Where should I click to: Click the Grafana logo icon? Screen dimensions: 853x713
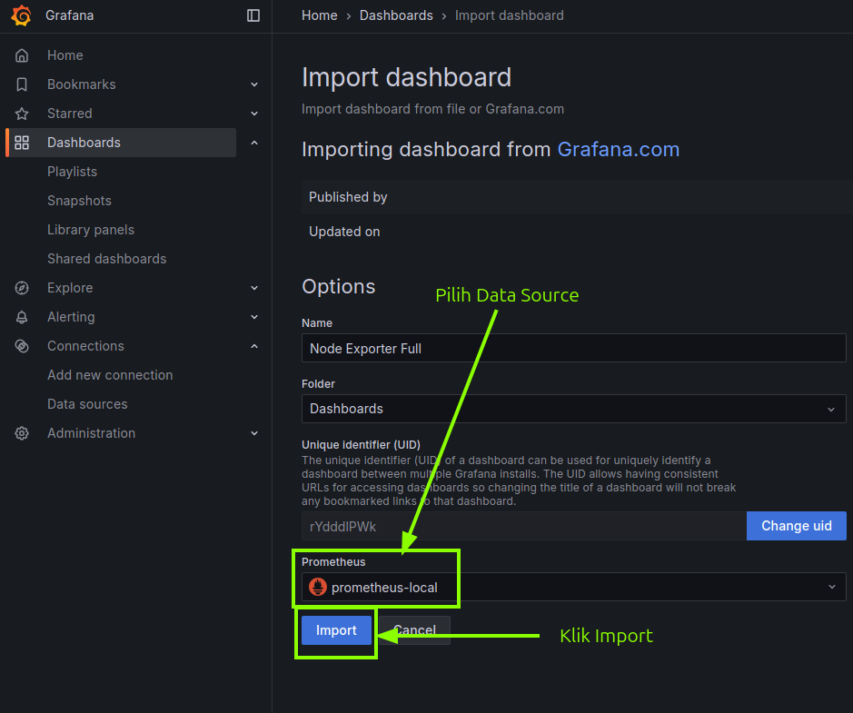click(x=21, y=15)
